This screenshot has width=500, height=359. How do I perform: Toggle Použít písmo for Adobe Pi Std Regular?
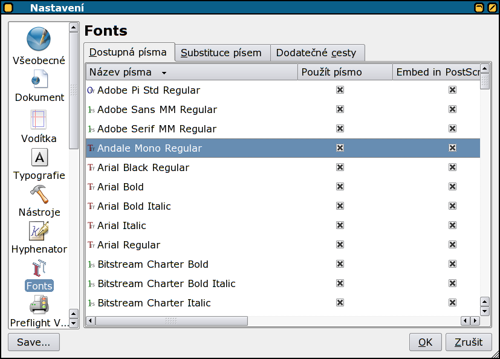340,90
